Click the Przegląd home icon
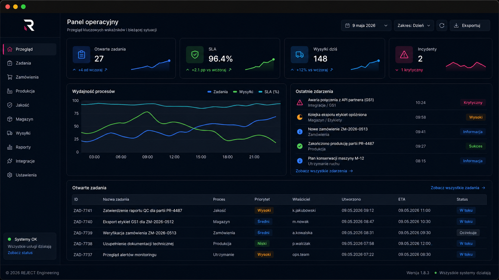Viewport: 499px width, 280px height. pos(10,49)
